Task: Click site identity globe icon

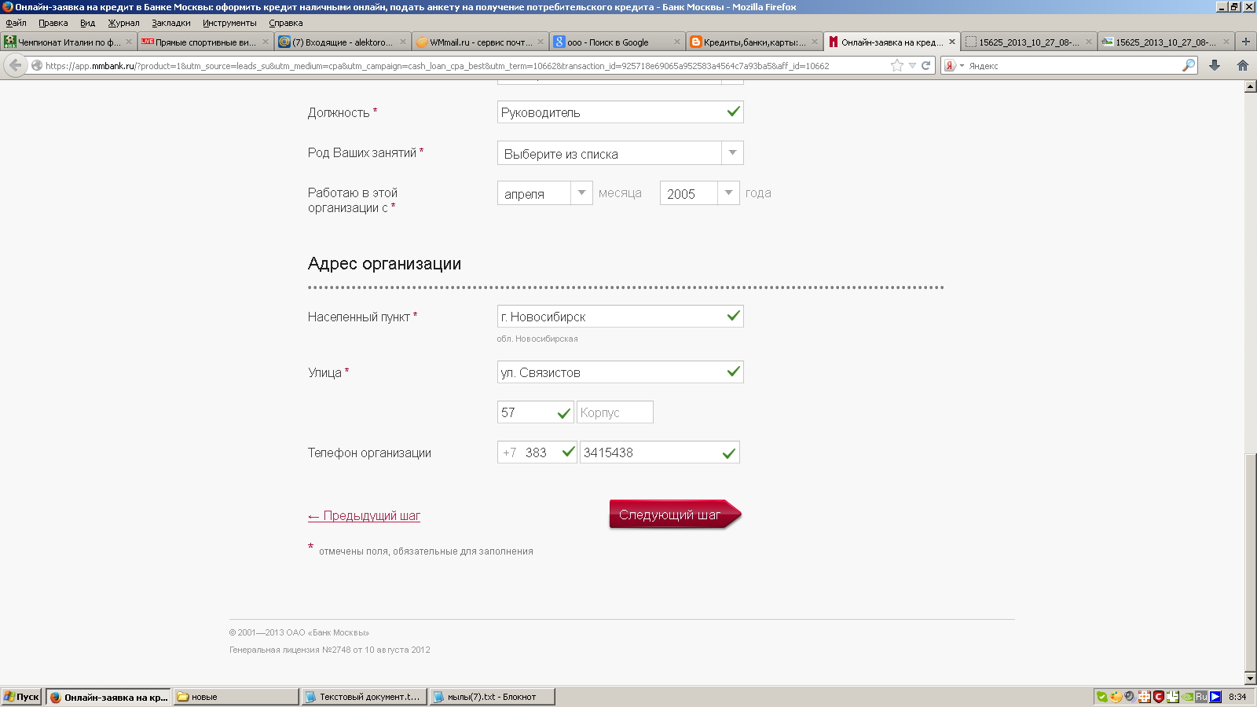Action: click(x=36, y=66)
